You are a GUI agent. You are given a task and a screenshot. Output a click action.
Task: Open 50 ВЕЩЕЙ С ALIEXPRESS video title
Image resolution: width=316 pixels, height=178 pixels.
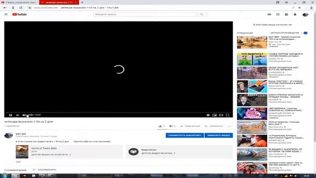pyautogui.click(x=285, y=150)
